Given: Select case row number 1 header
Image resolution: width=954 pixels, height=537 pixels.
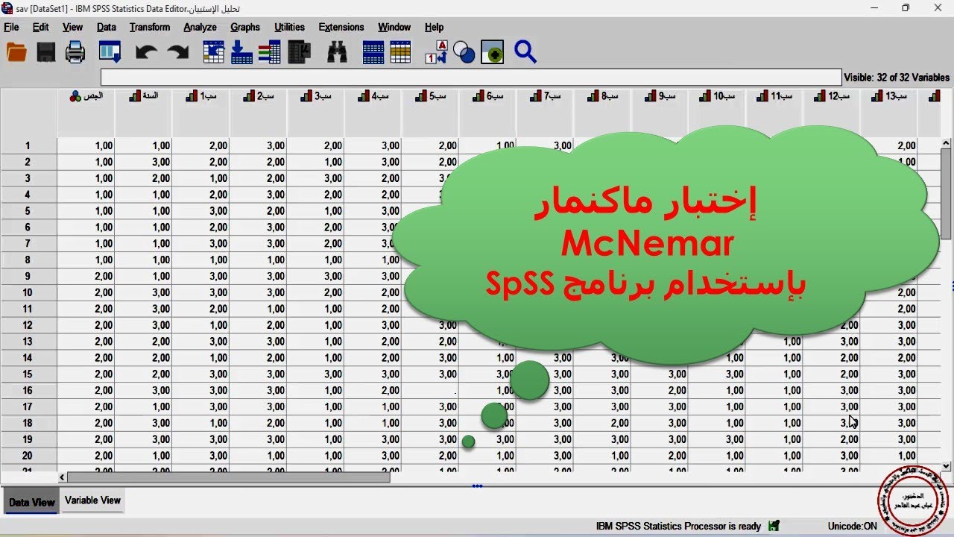Looking at the screenshot, I should (28, 145).
